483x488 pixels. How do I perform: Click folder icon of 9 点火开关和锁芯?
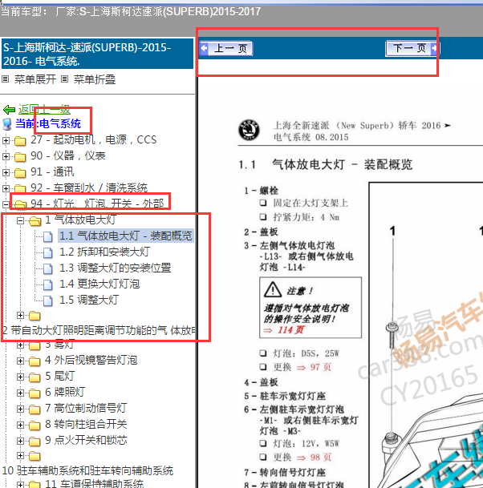point(34,442)
